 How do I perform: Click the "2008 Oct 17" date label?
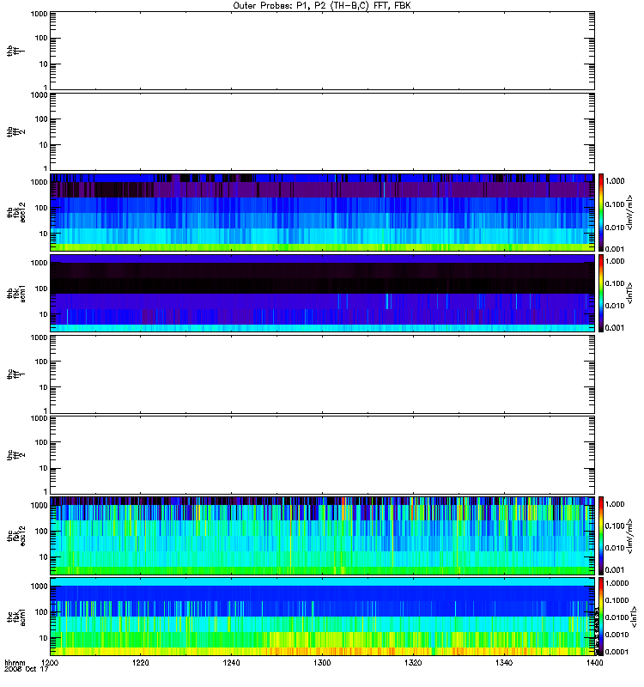click(26, 669)
